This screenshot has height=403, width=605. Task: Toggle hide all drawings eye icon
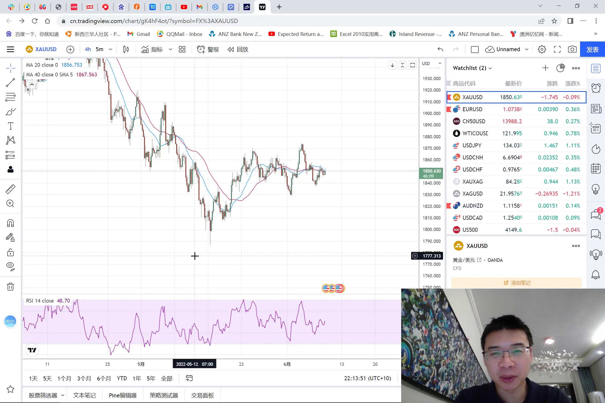10,266
